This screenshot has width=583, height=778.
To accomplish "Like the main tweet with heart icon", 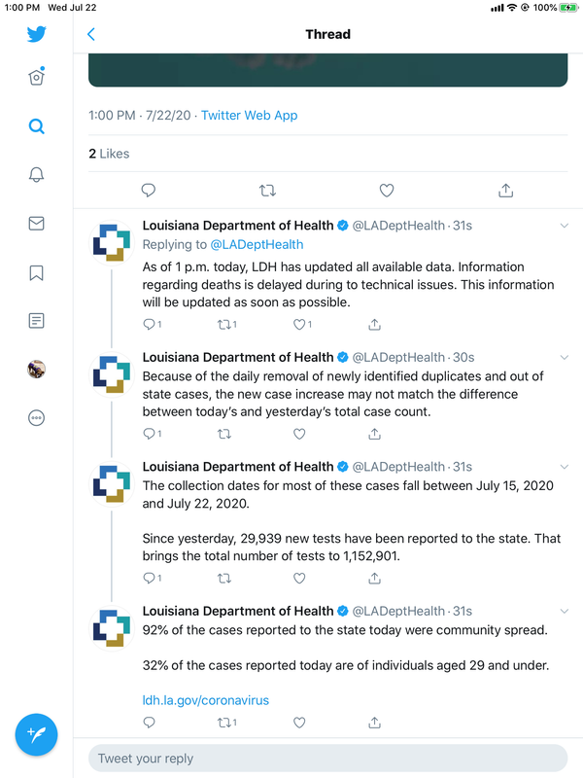I will click(387, 190).
